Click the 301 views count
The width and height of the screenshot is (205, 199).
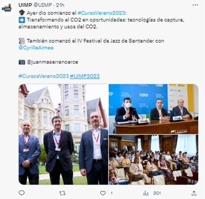click(x=157, y=193)
